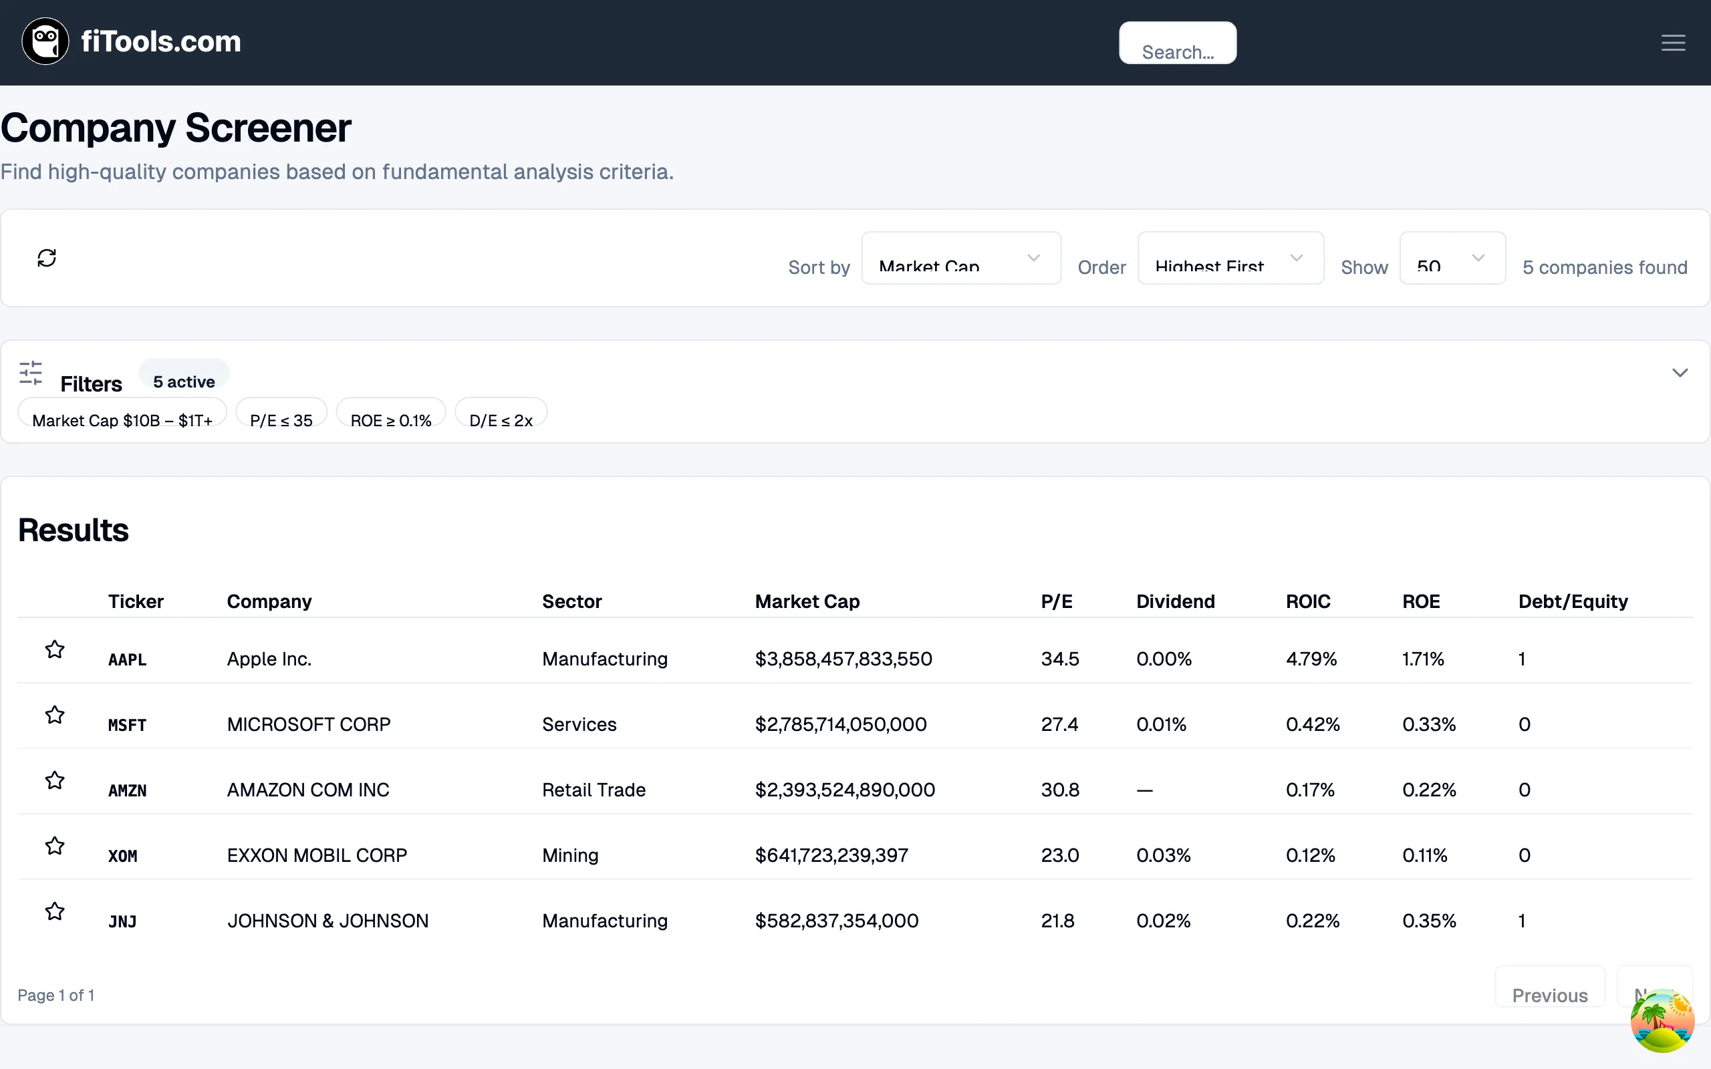The width and height of the screenshot is (1711, 1069).
Task: Open the hamburger menu icon
Action: point(1673,43)
